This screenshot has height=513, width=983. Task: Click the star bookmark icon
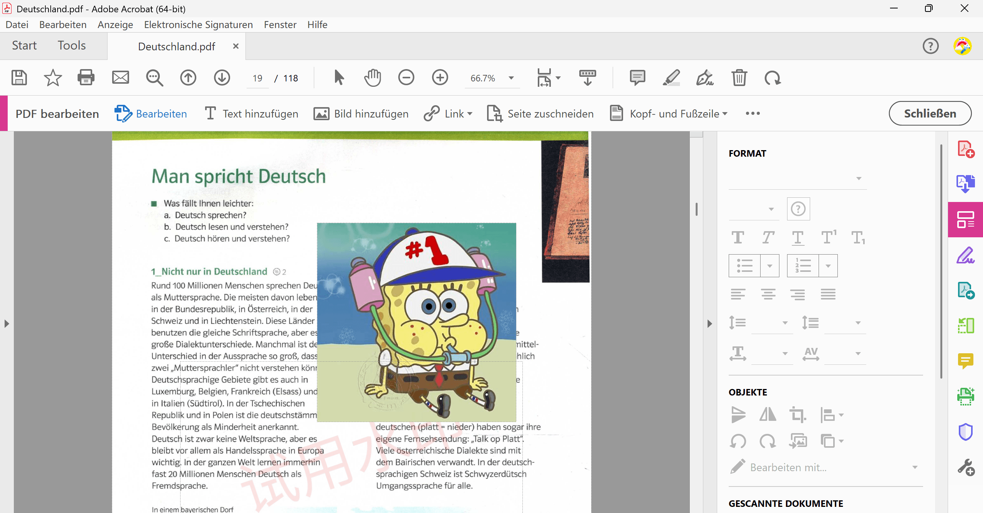53,78
